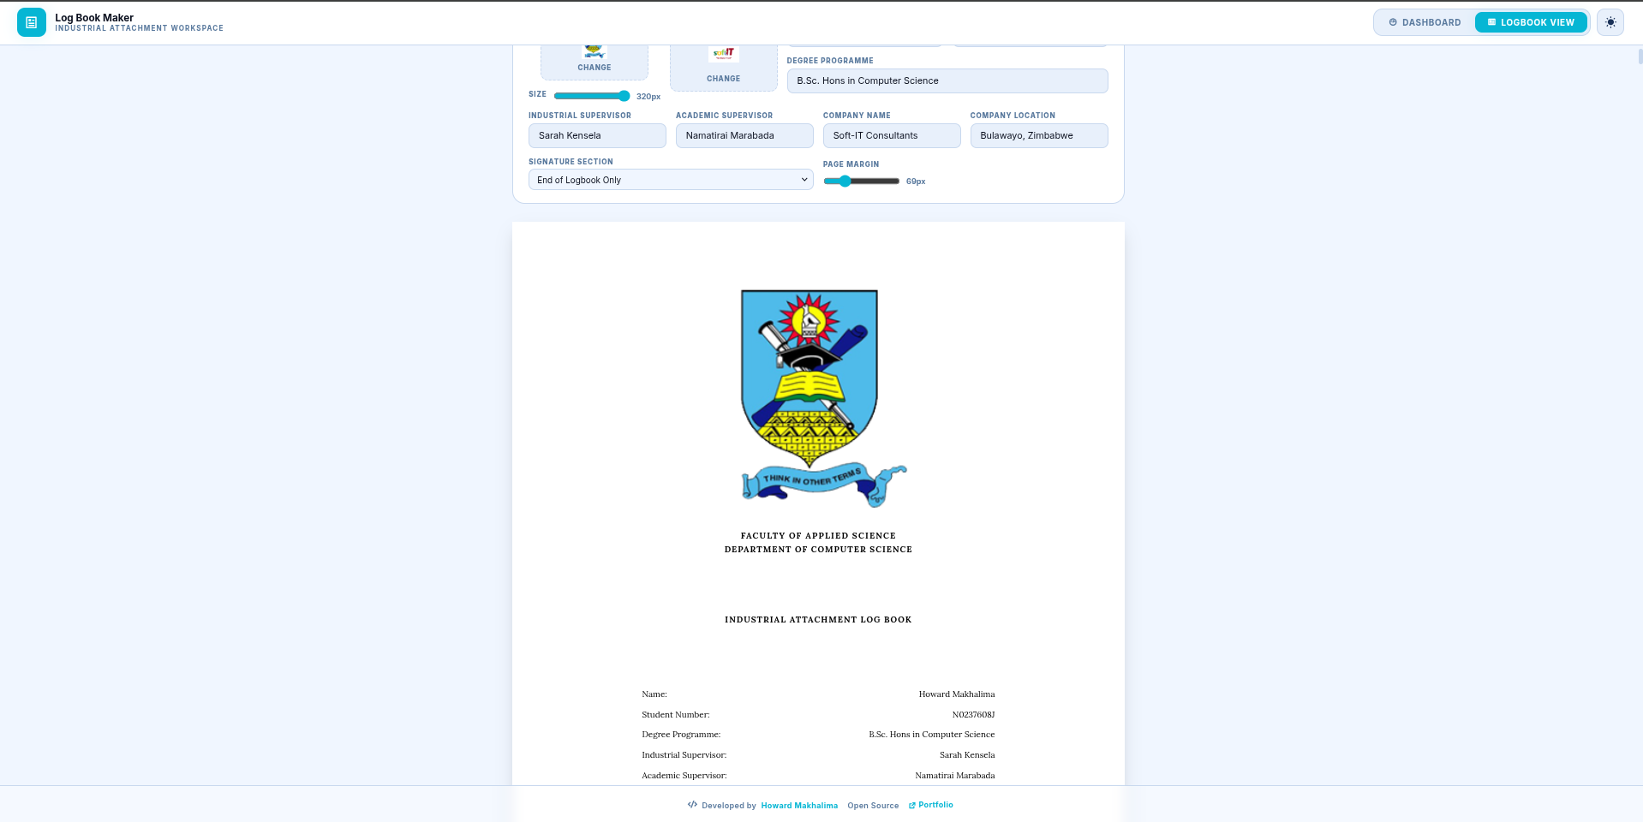Click Change under the Soft-IT company logo
This screenshot has height=822, width=1643.
click(724, 79)
